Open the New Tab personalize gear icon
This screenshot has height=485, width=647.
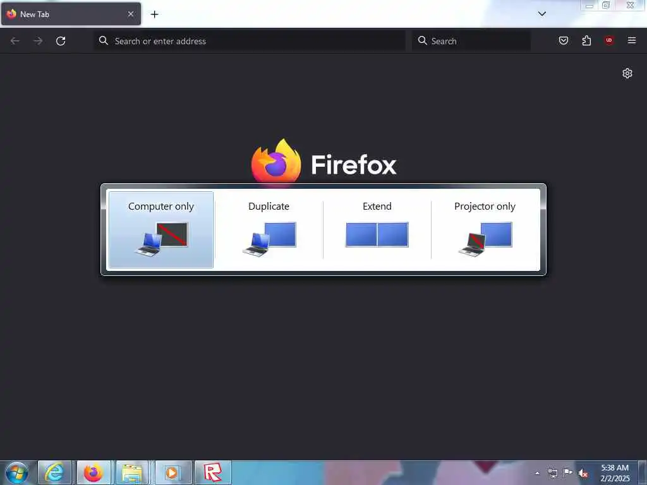(627, 73)
